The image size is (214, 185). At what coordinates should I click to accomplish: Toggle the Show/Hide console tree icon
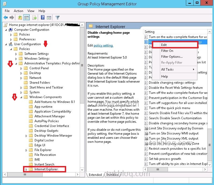click(27, 18)
